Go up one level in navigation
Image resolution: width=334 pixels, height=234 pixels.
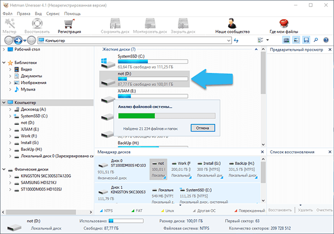point(32,41)
